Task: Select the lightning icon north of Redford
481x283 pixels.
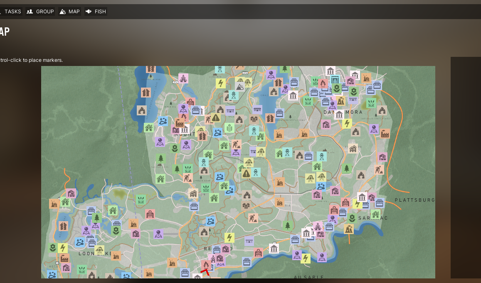Action: point(229,237)
